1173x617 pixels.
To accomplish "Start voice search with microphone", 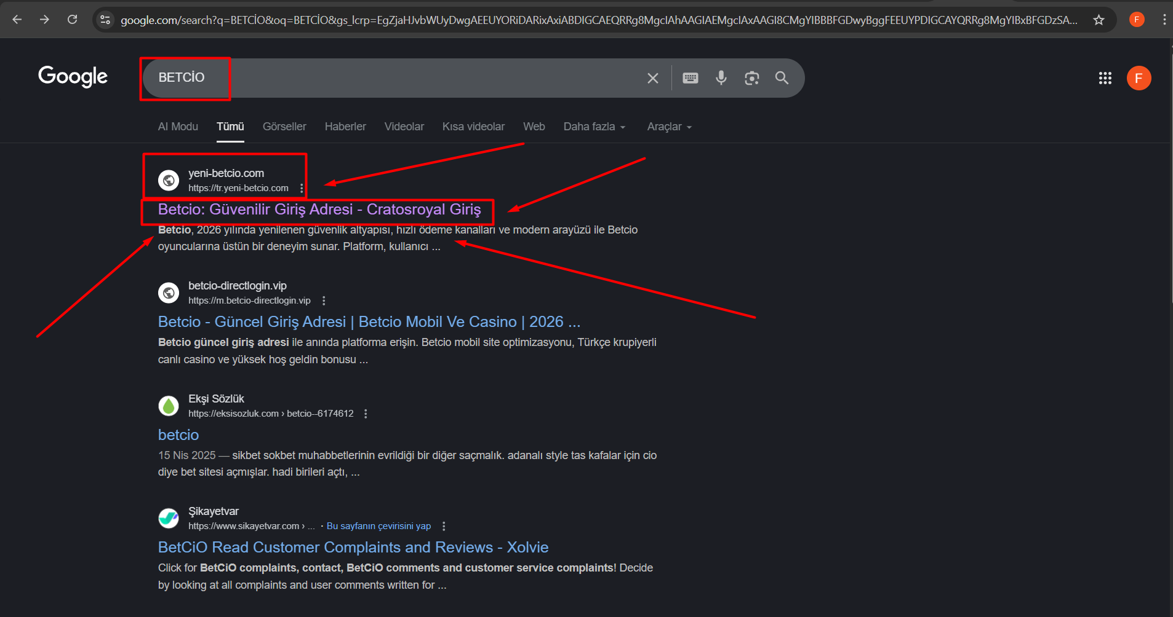I will click(x=721, y=78).
